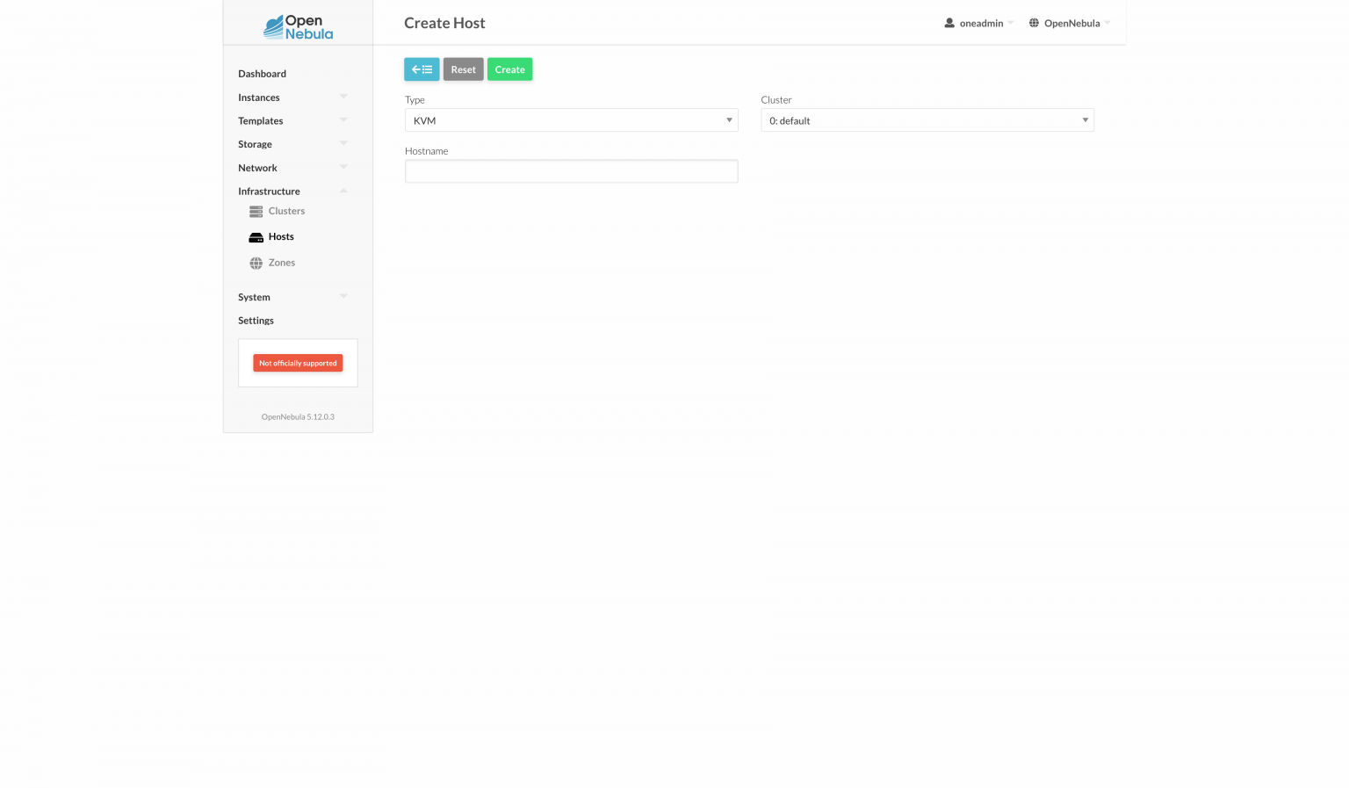Click the collapse arrow next to Infrastructure
The height and width of the screenshot is (788, 1349).
coord(343,190)
